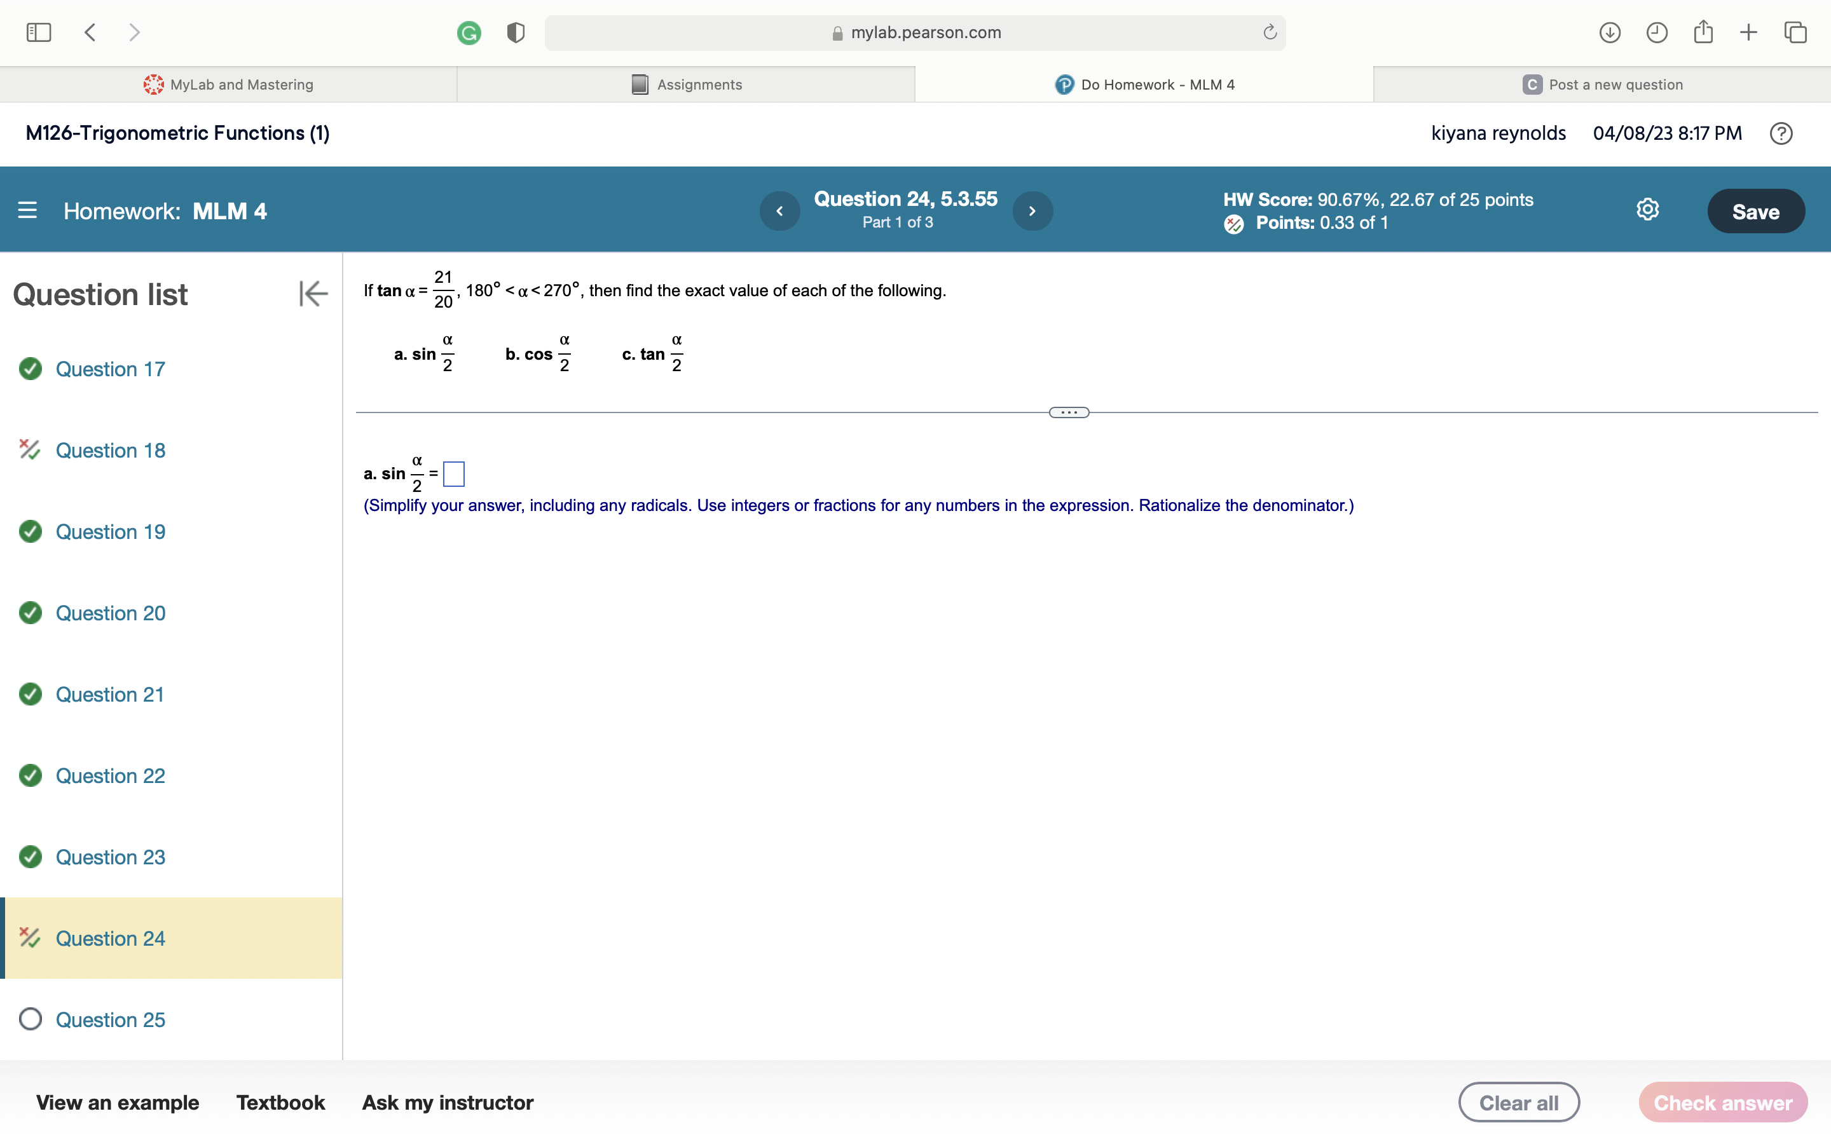Open the Textbook link
Screen dimensions: 1831x1144
281,1103
